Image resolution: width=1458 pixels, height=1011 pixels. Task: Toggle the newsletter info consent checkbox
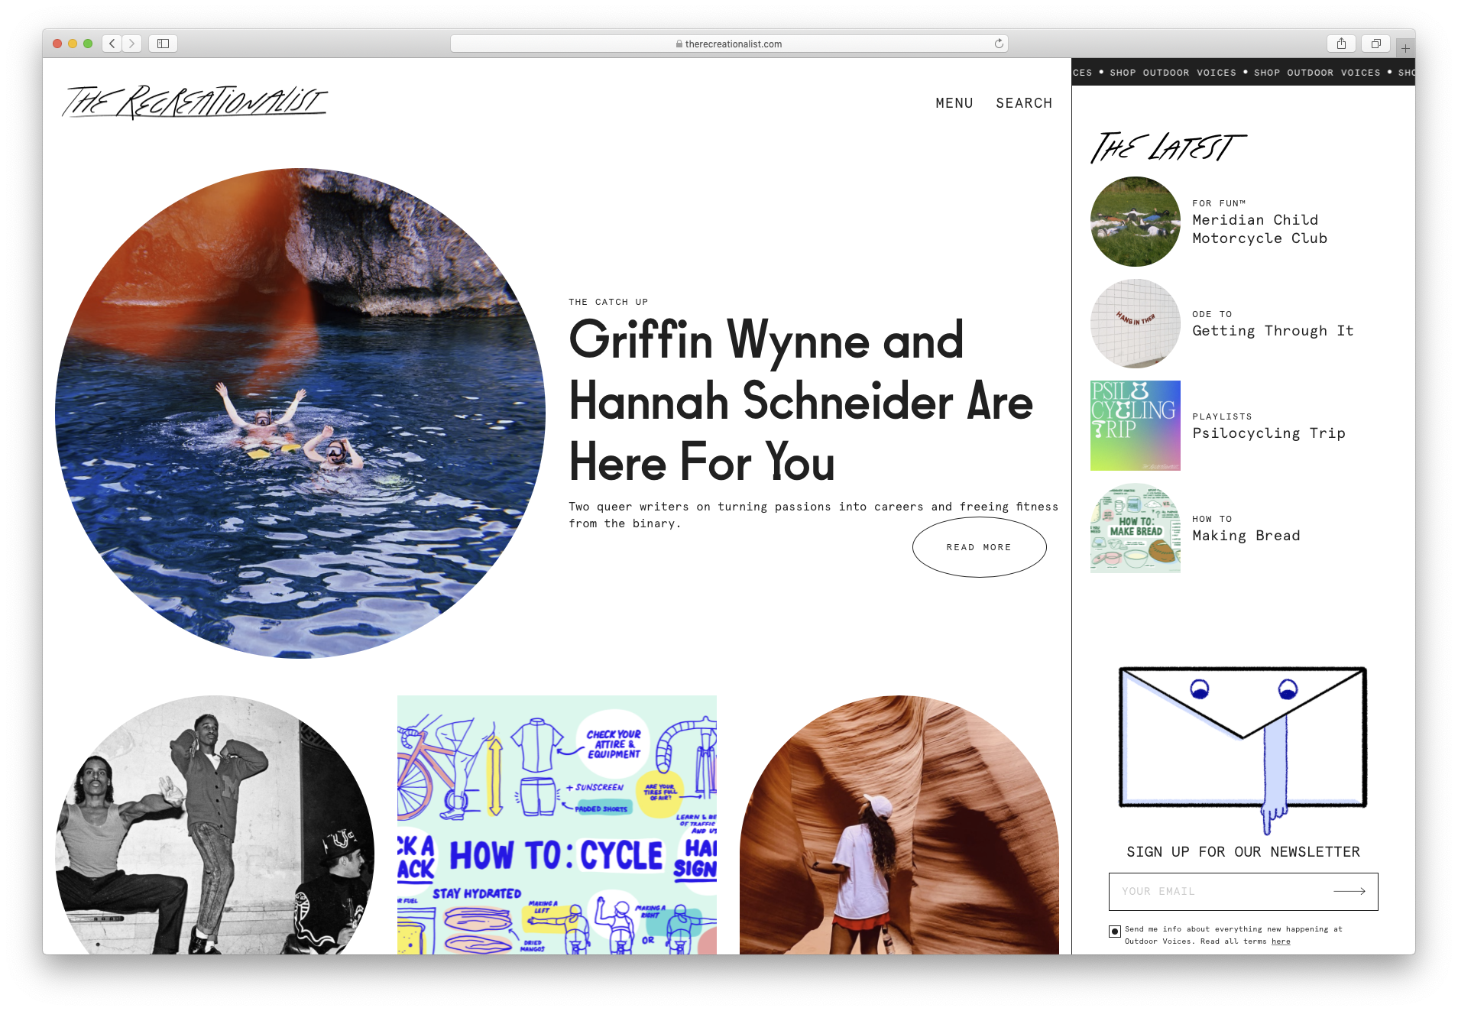point(1115,931)
